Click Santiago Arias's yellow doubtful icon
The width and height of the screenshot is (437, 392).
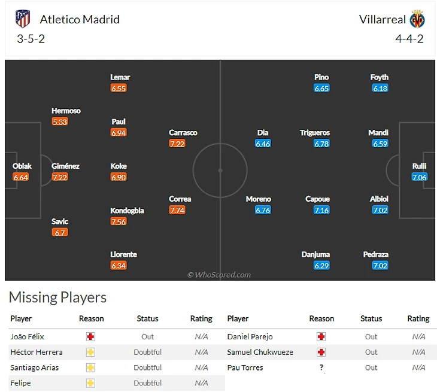(91, 367)
